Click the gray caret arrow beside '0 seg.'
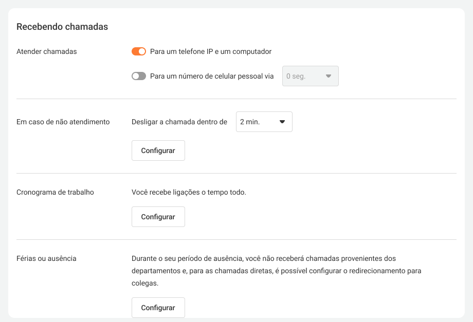This screenshot has height=322, width=473. click(x=328, y=76)
